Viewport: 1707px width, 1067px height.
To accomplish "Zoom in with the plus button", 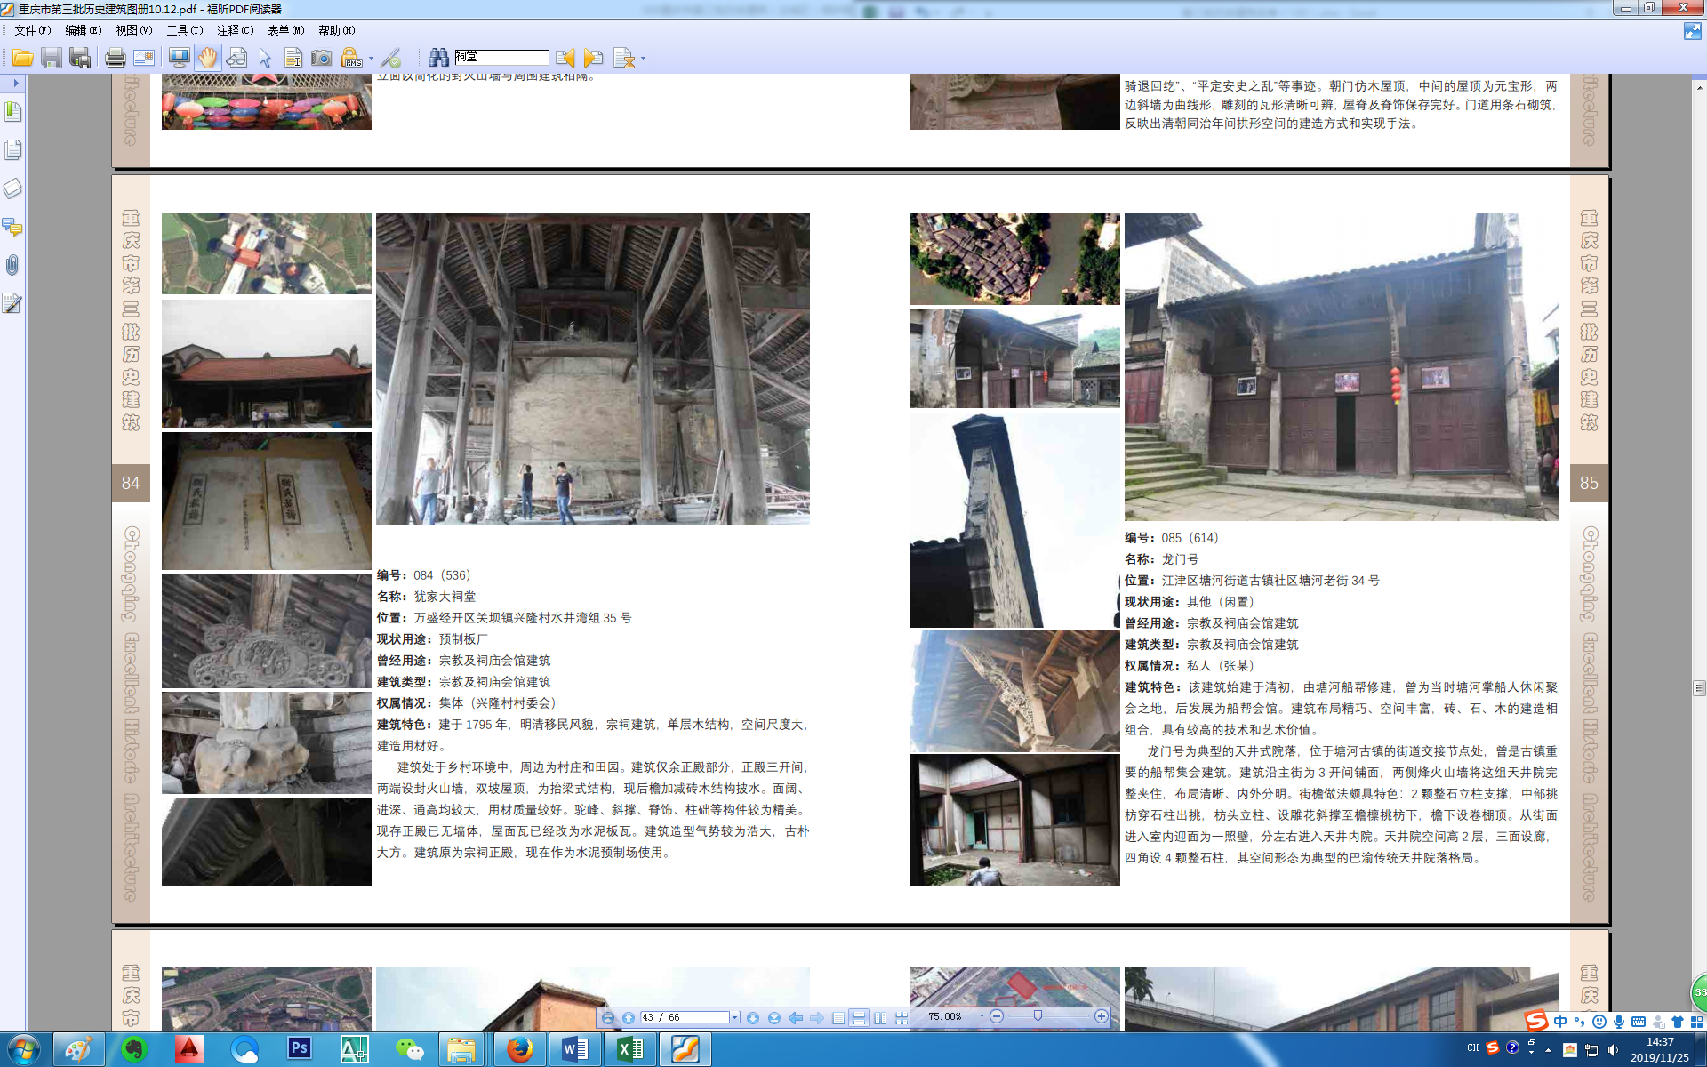I will click(x=1102, y=1016).
